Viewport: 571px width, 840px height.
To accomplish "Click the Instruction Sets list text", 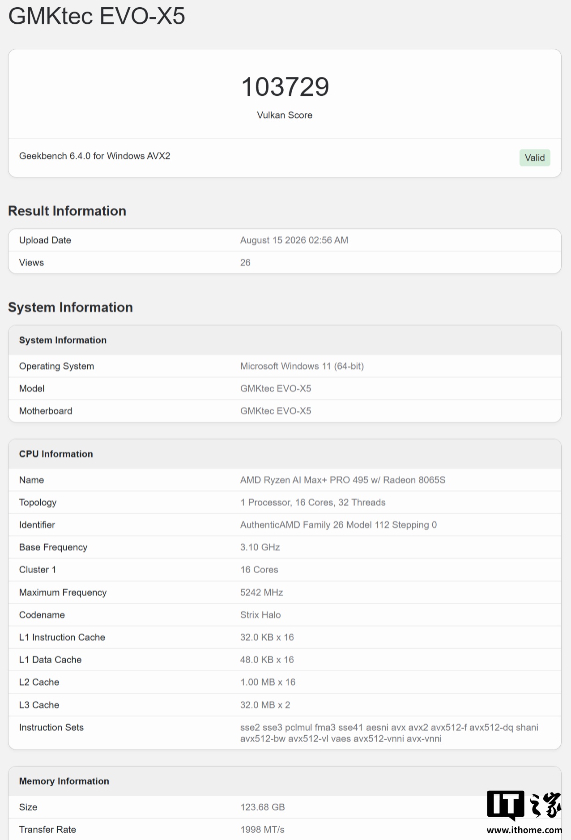I will tap(389, 733).
